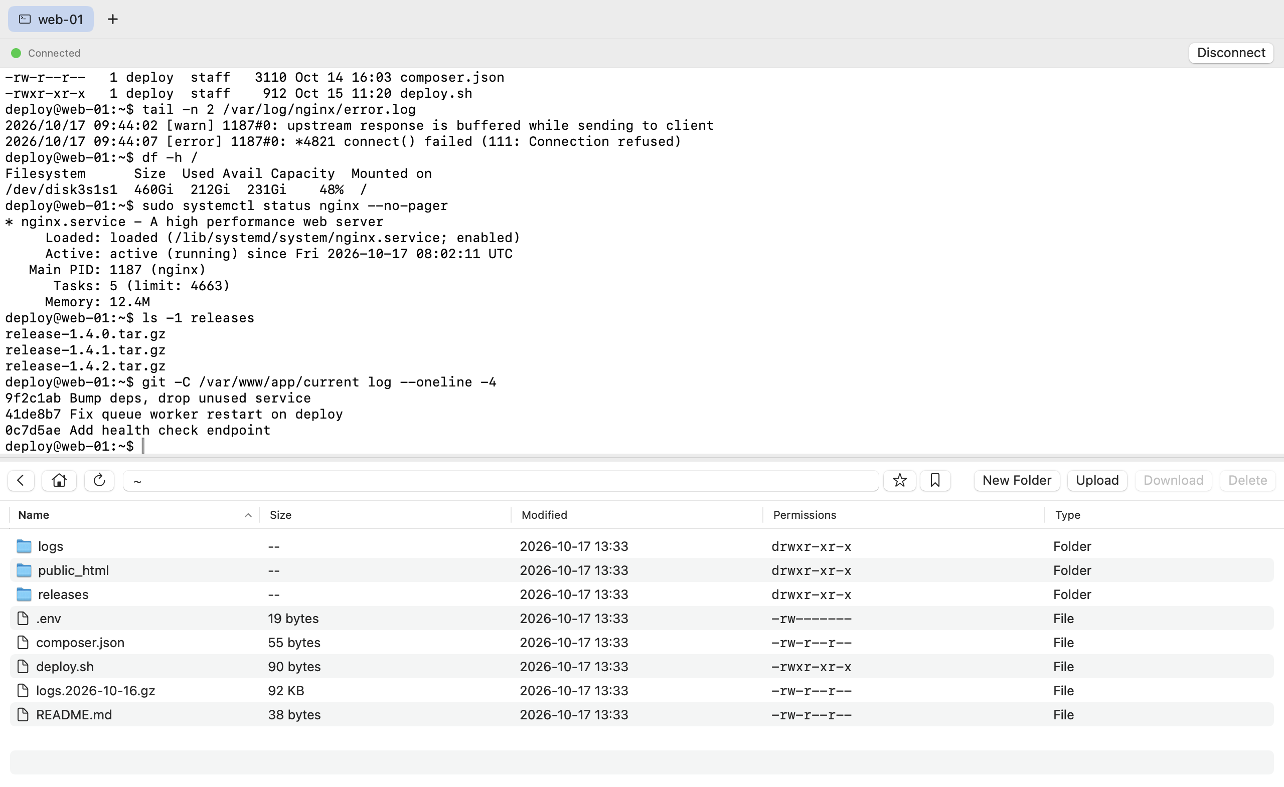Open a new session tab with plus icon
The image size is (1284, 787).
[112, 19]
